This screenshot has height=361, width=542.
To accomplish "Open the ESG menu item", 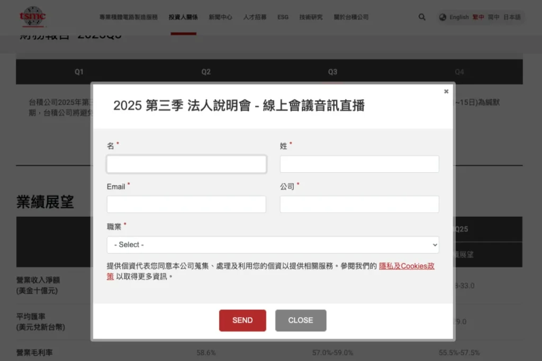I will pyautogui.click(x=283, y=17).
